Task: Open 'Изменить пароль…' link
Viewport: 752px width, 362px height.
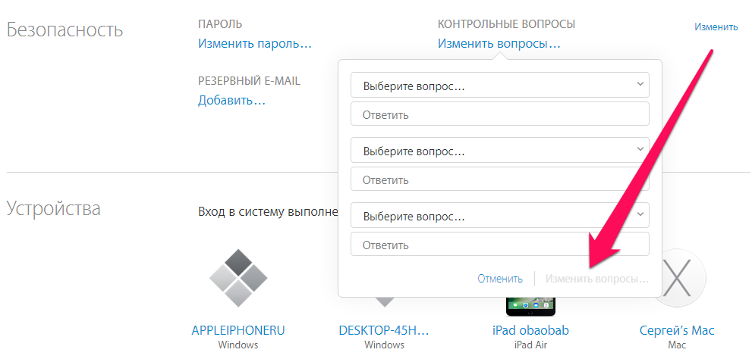Action: click(x=255, y=43)
